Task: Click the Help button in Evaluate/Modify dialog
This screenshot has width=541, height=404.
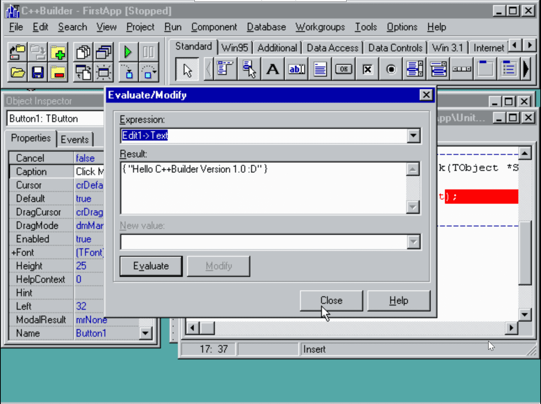Action: tap(399, 300)
